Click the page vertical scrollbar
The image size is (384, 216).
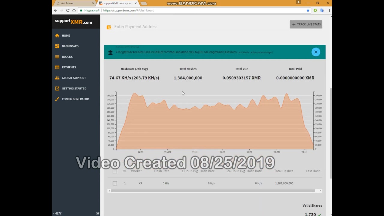(x=331, y=133)
